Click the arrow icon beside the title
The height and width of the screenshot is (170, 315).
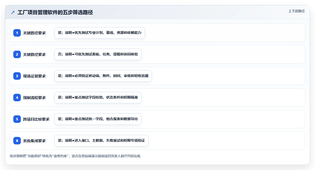pos(13,12)
